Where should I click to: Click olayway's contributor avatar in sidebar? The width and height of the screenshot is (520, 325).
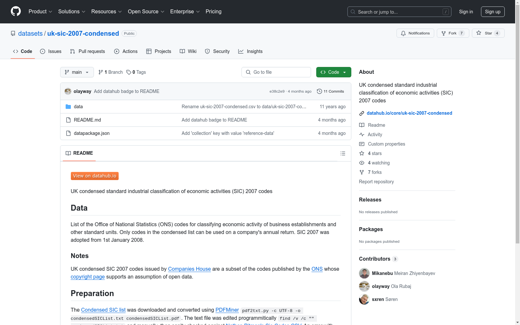pyautogui.click(x=364, y=286)
